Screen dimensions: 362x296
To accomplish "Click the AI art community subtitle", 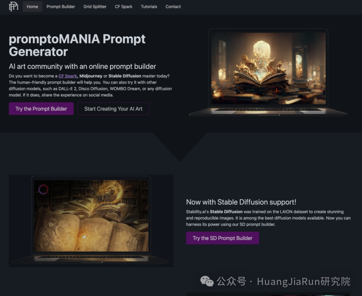I will (82, 66).
